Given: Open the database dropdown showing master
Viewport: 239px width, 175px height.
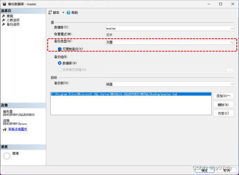Looking at the screenshot, I should 170,28.
